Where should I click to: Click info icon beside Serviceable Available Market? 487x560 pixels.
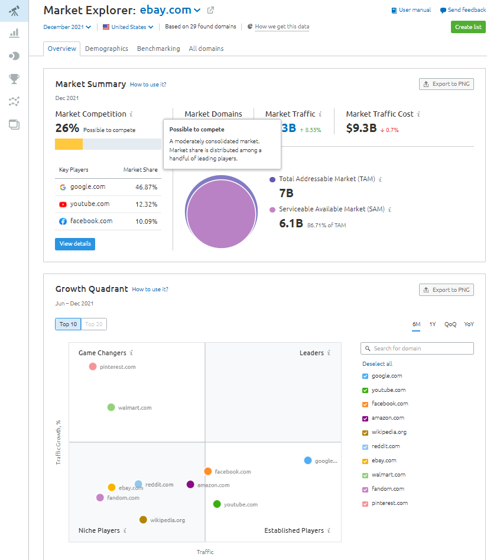click(389, 210)
